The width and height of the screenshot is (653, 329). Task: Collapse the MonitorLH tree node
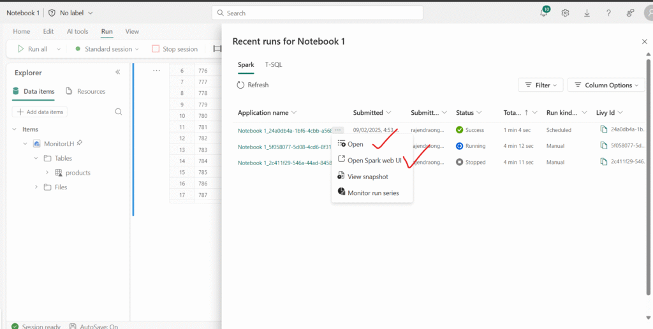(x=26, y=143)
